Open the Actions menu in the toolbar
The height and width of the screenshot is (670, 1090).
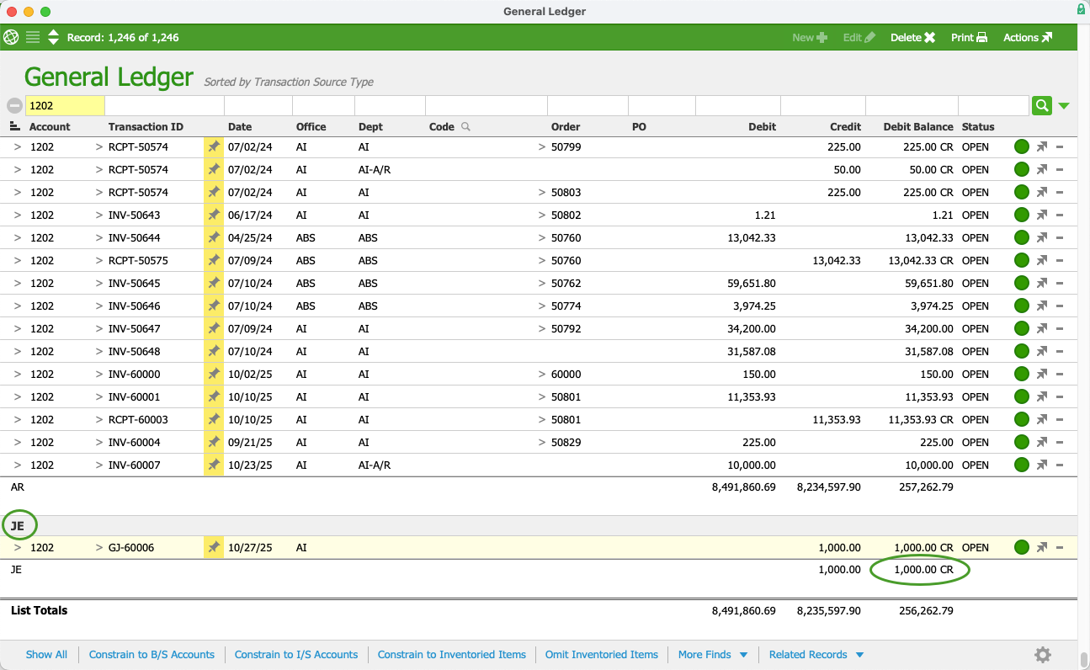[1027, 37]
